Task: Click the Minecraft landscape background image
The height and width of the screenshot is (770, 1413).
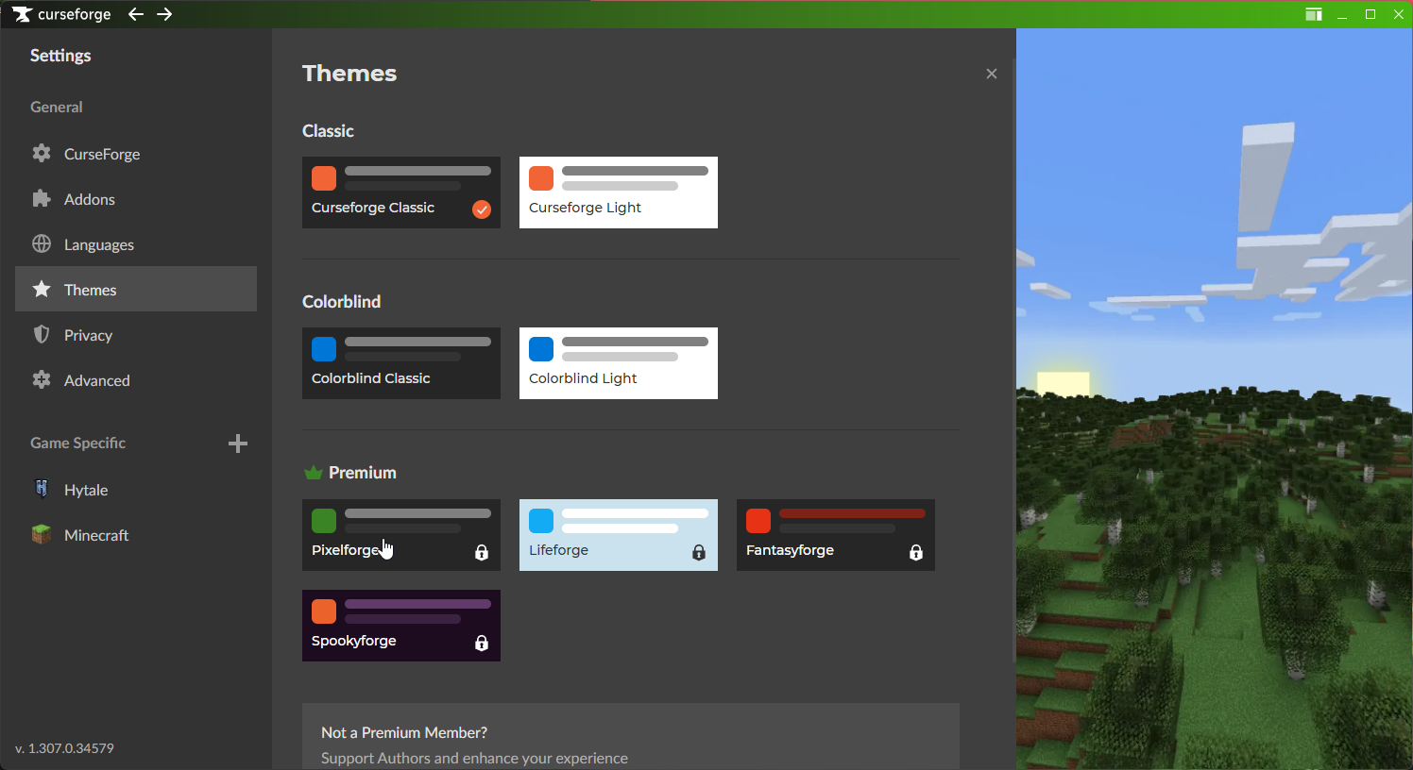Action: click(x=1215, y=399)
